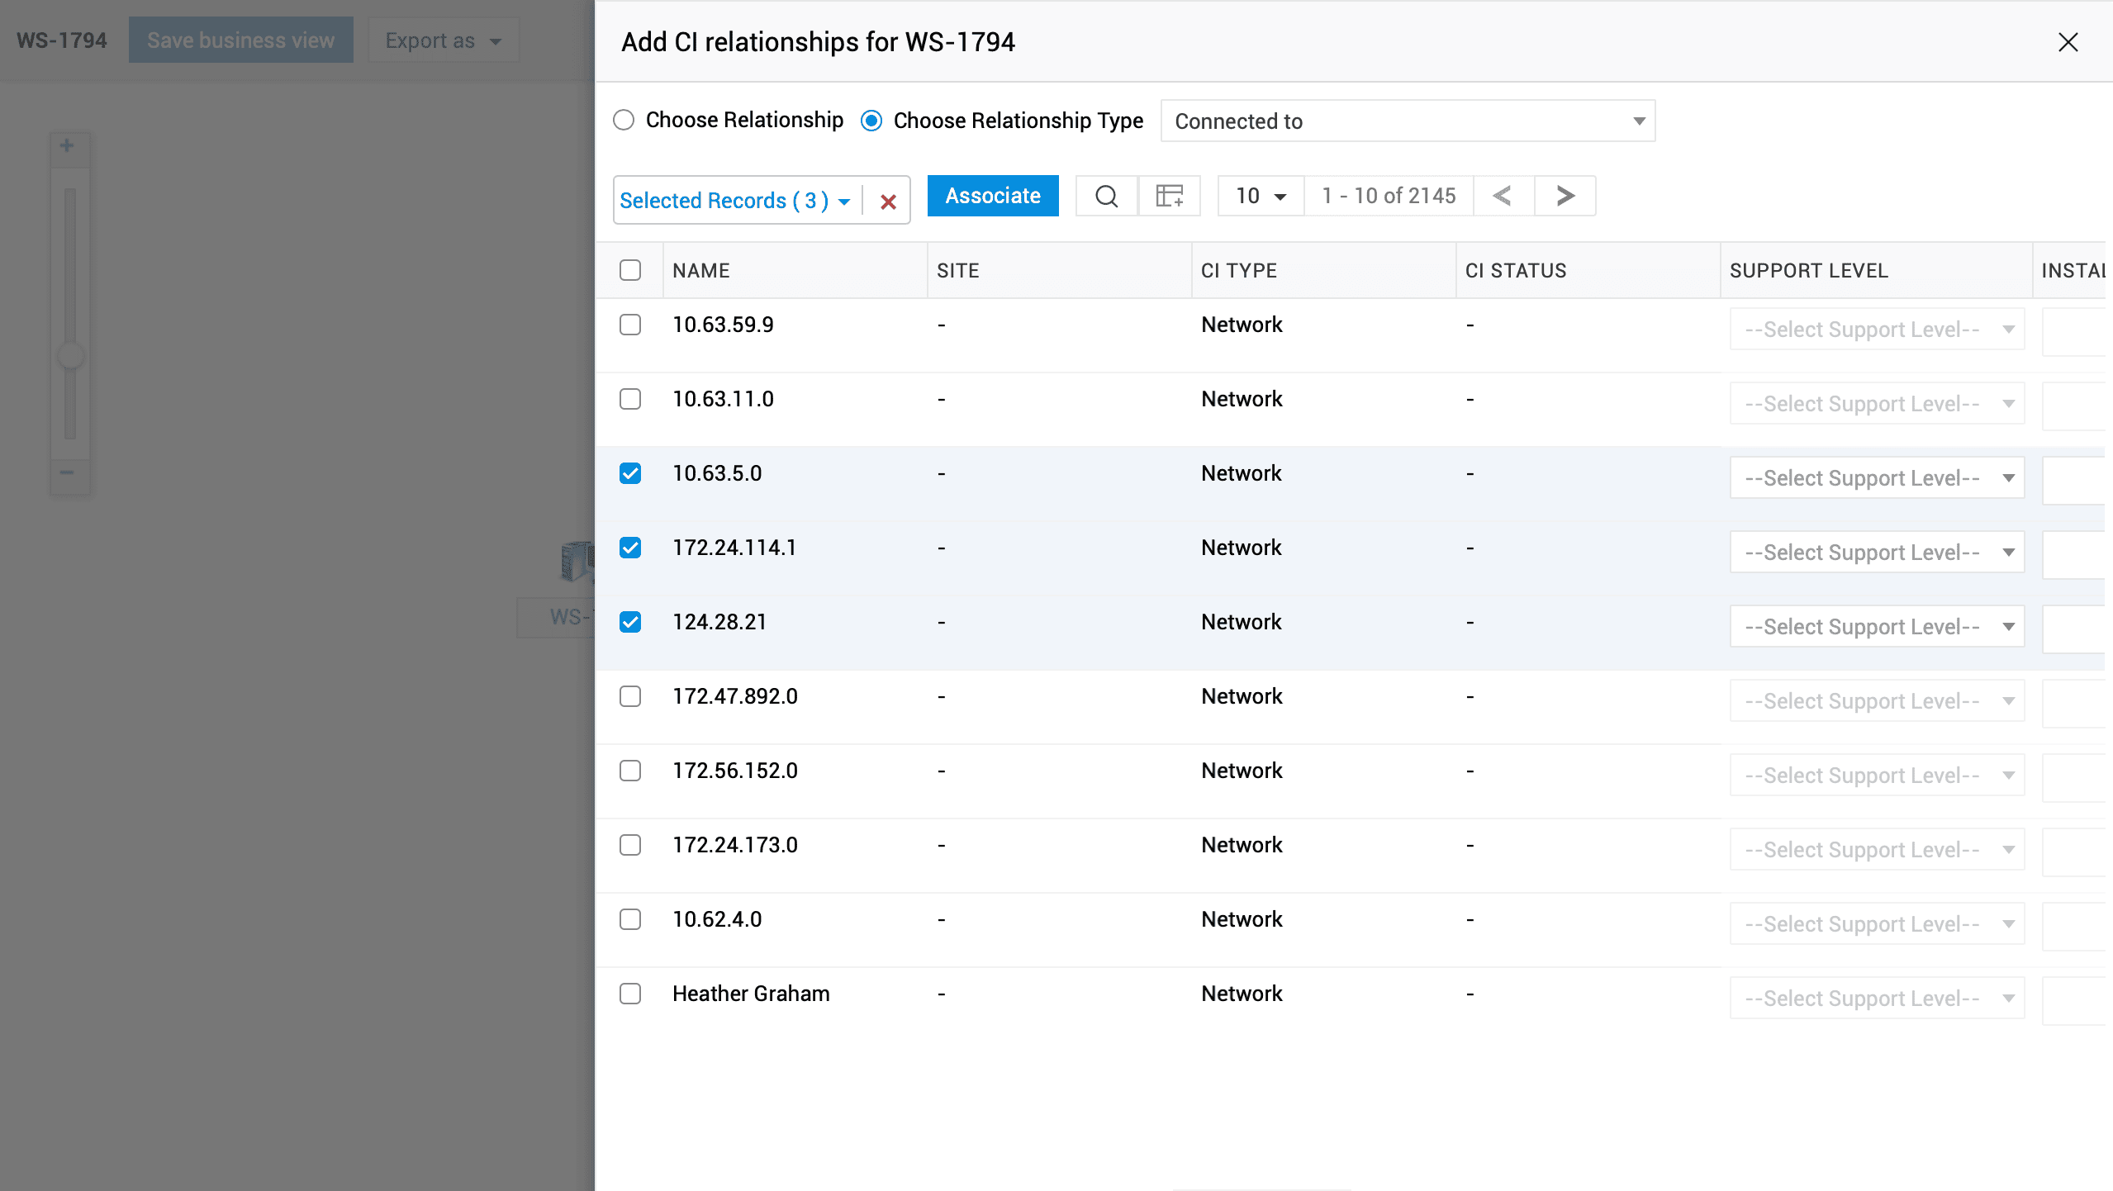Sort by the CI TYPE column header

(x=1238, y=271)
